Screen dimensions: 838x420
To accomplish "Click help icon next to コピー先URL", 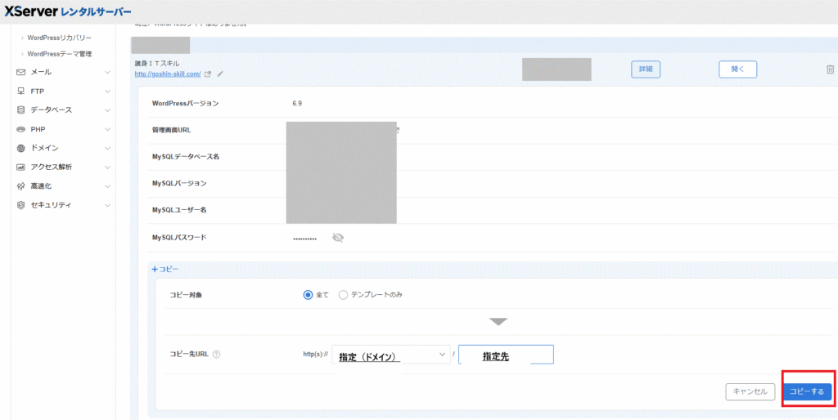I will (x=216, y=355).
